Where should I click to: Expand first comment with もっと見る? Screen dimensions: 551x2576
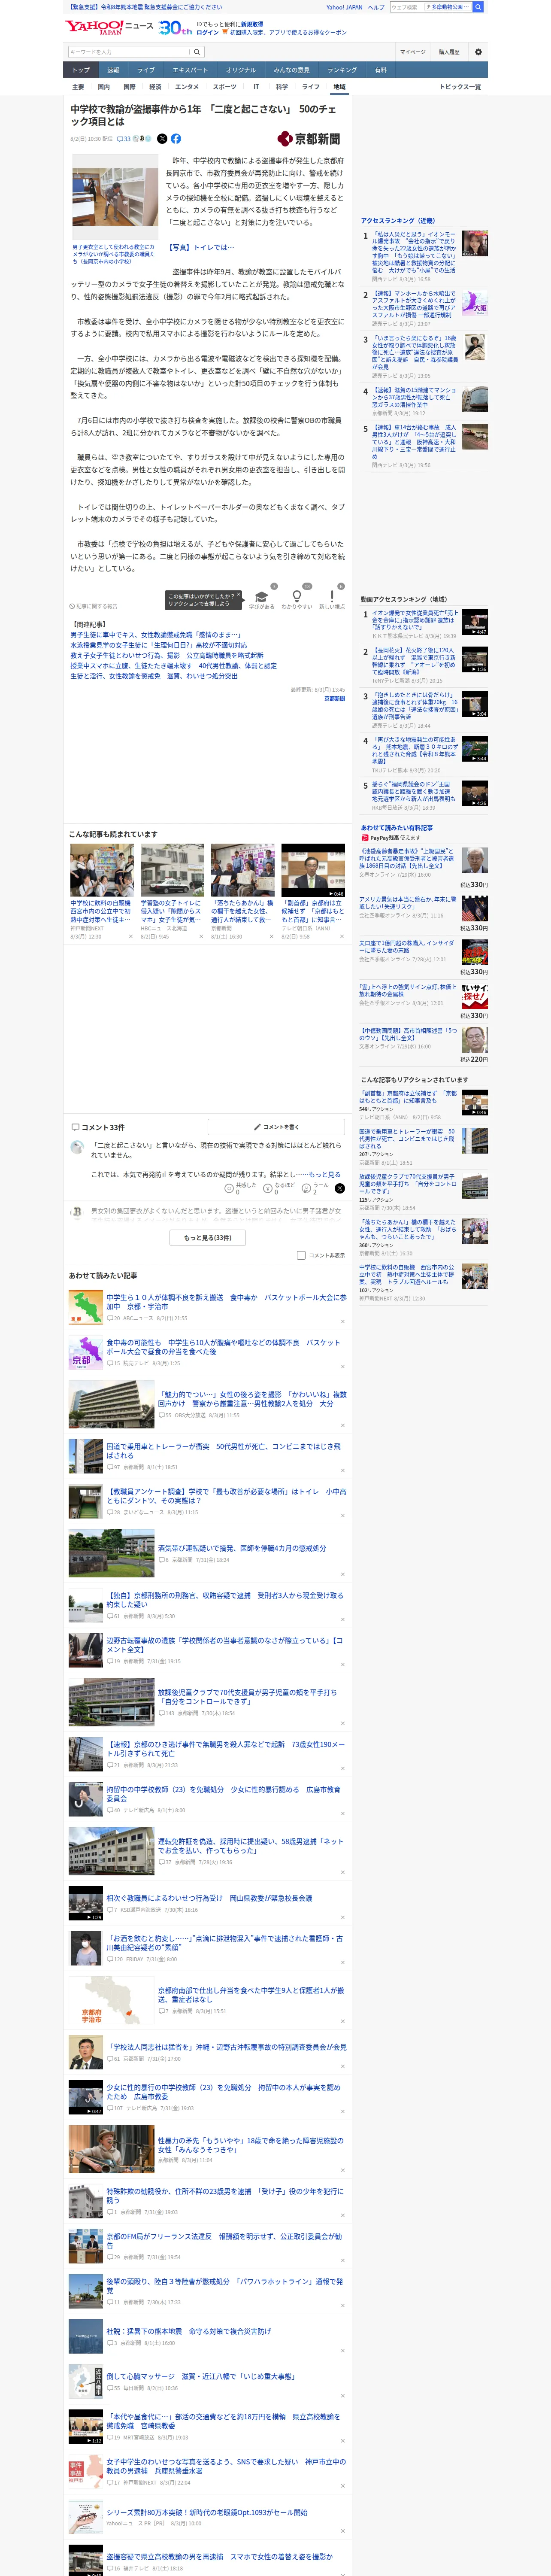click(x=324, y=1175)
